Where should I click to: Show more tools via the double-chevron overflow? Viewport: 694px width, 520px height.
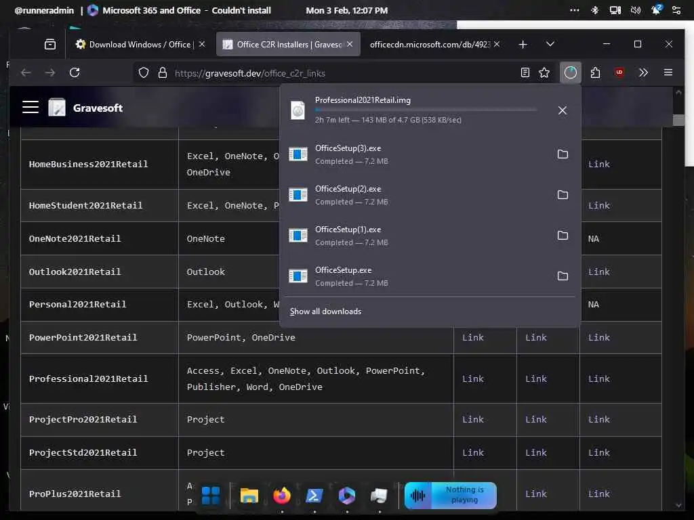point(644,72)
